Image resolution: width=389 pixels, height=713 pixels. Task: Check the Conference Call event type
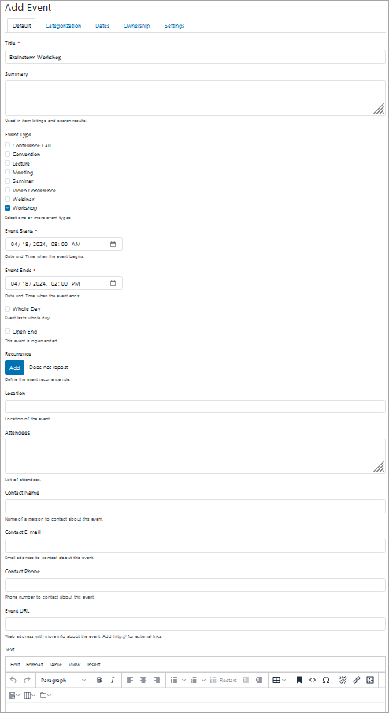pyautogui.click(x=7, y=145)
